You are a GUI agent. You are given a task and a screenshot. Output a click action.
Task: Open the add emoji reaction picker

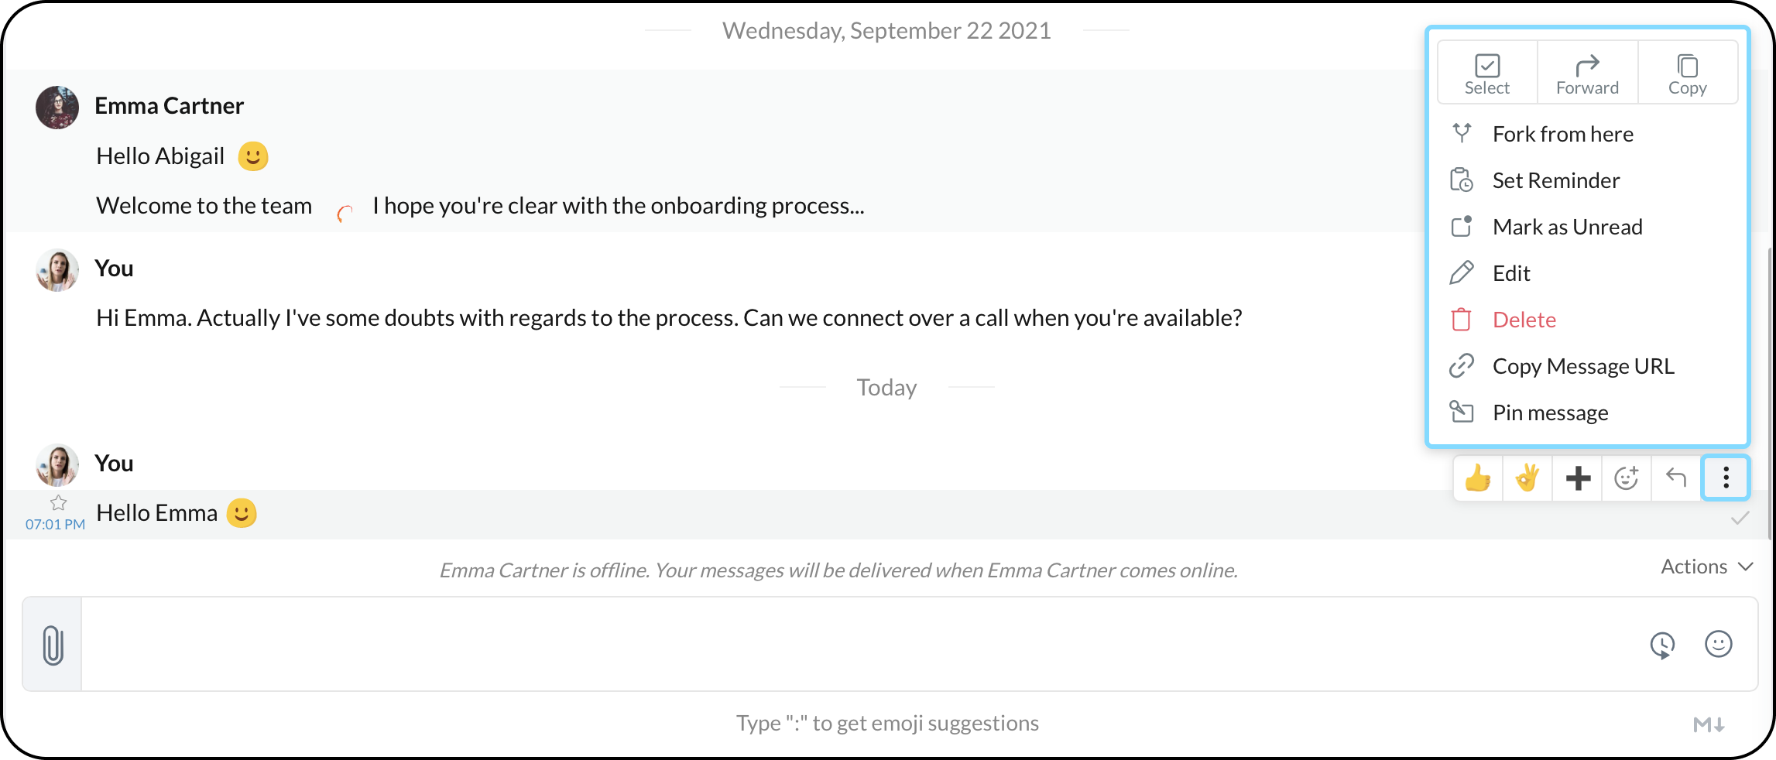[x=1627, y=478]
